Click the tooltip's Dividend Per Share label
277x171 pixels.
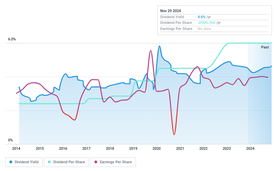(176, 23)
